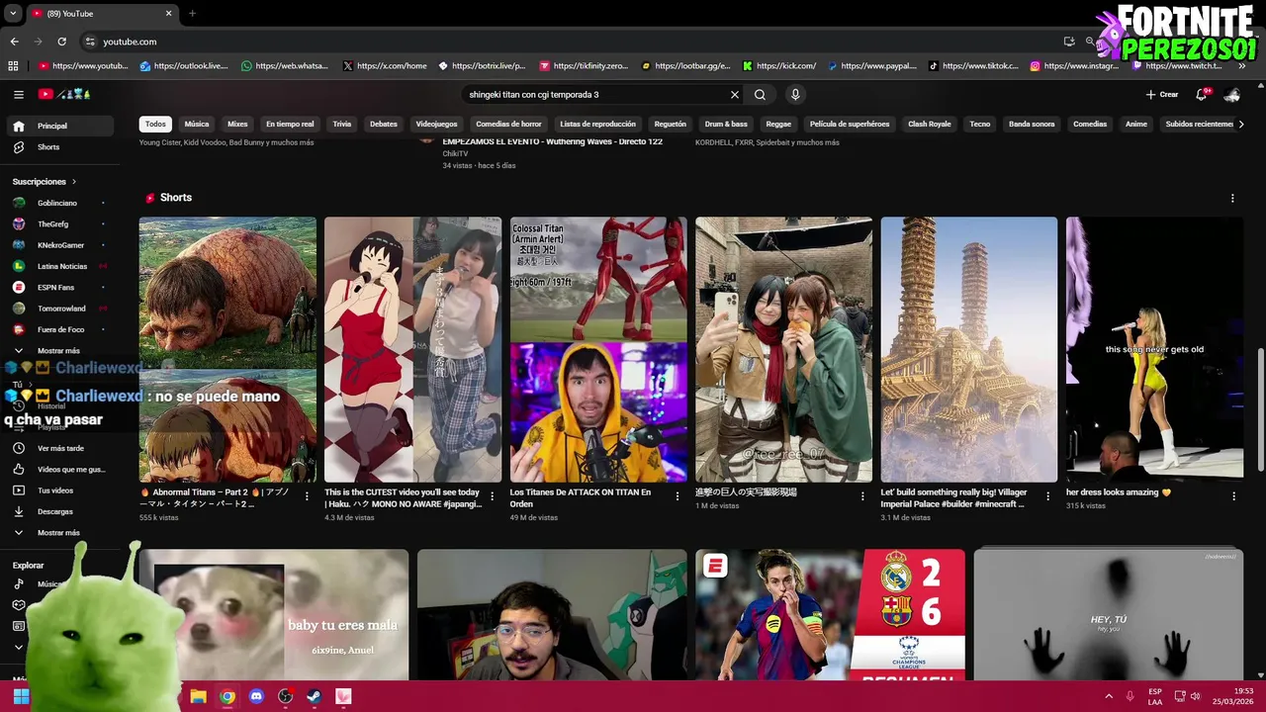Open Shorts shelf three-dot options

click(1232, 198)
